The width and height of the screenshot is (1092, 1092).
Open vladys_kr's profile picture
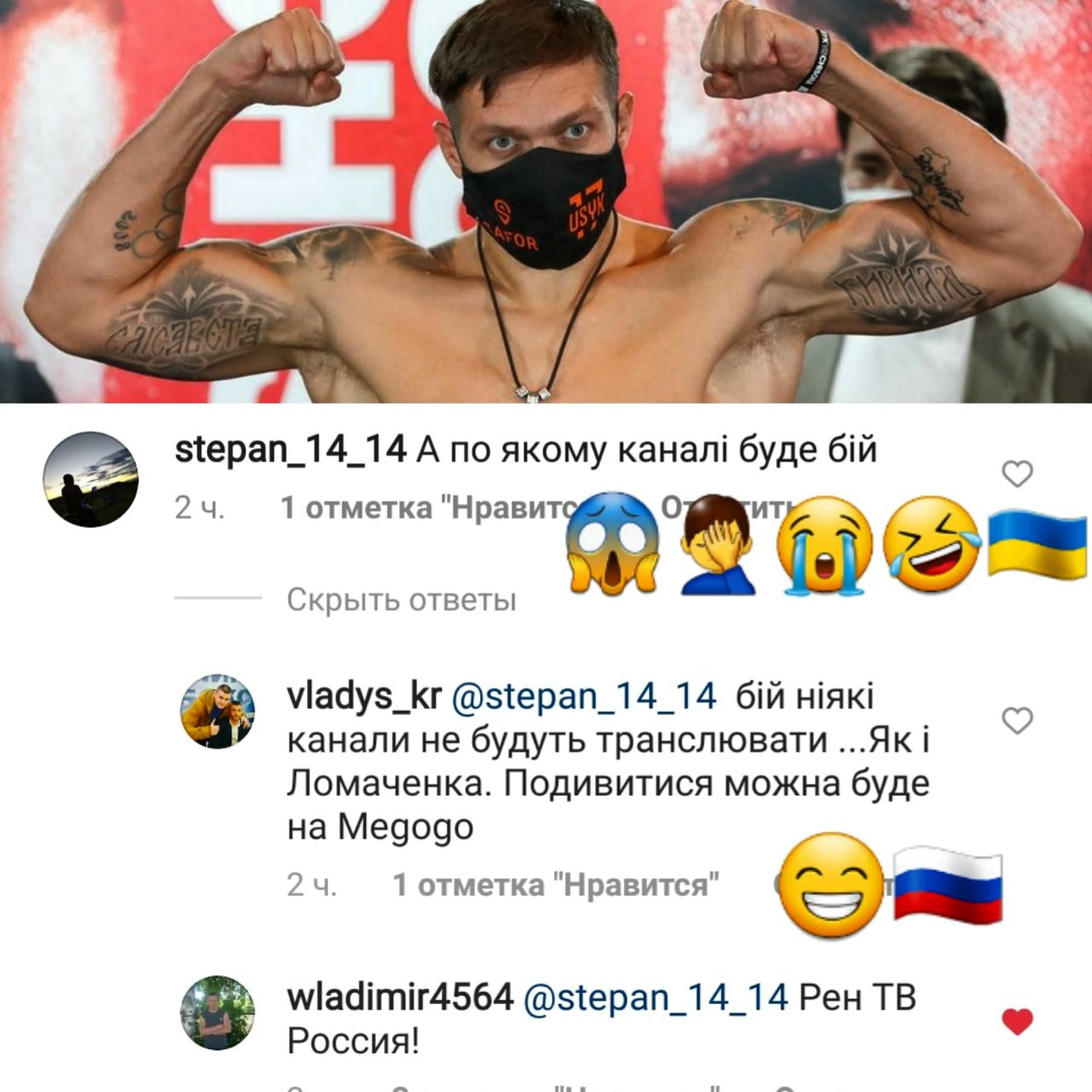point(218,711)
